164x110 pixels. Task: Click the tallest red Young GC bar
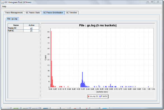point(51,59)
